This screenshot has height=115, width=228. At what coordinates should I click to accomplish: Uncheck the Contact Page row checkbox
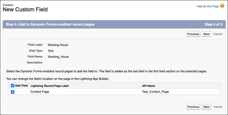(12, 92)
